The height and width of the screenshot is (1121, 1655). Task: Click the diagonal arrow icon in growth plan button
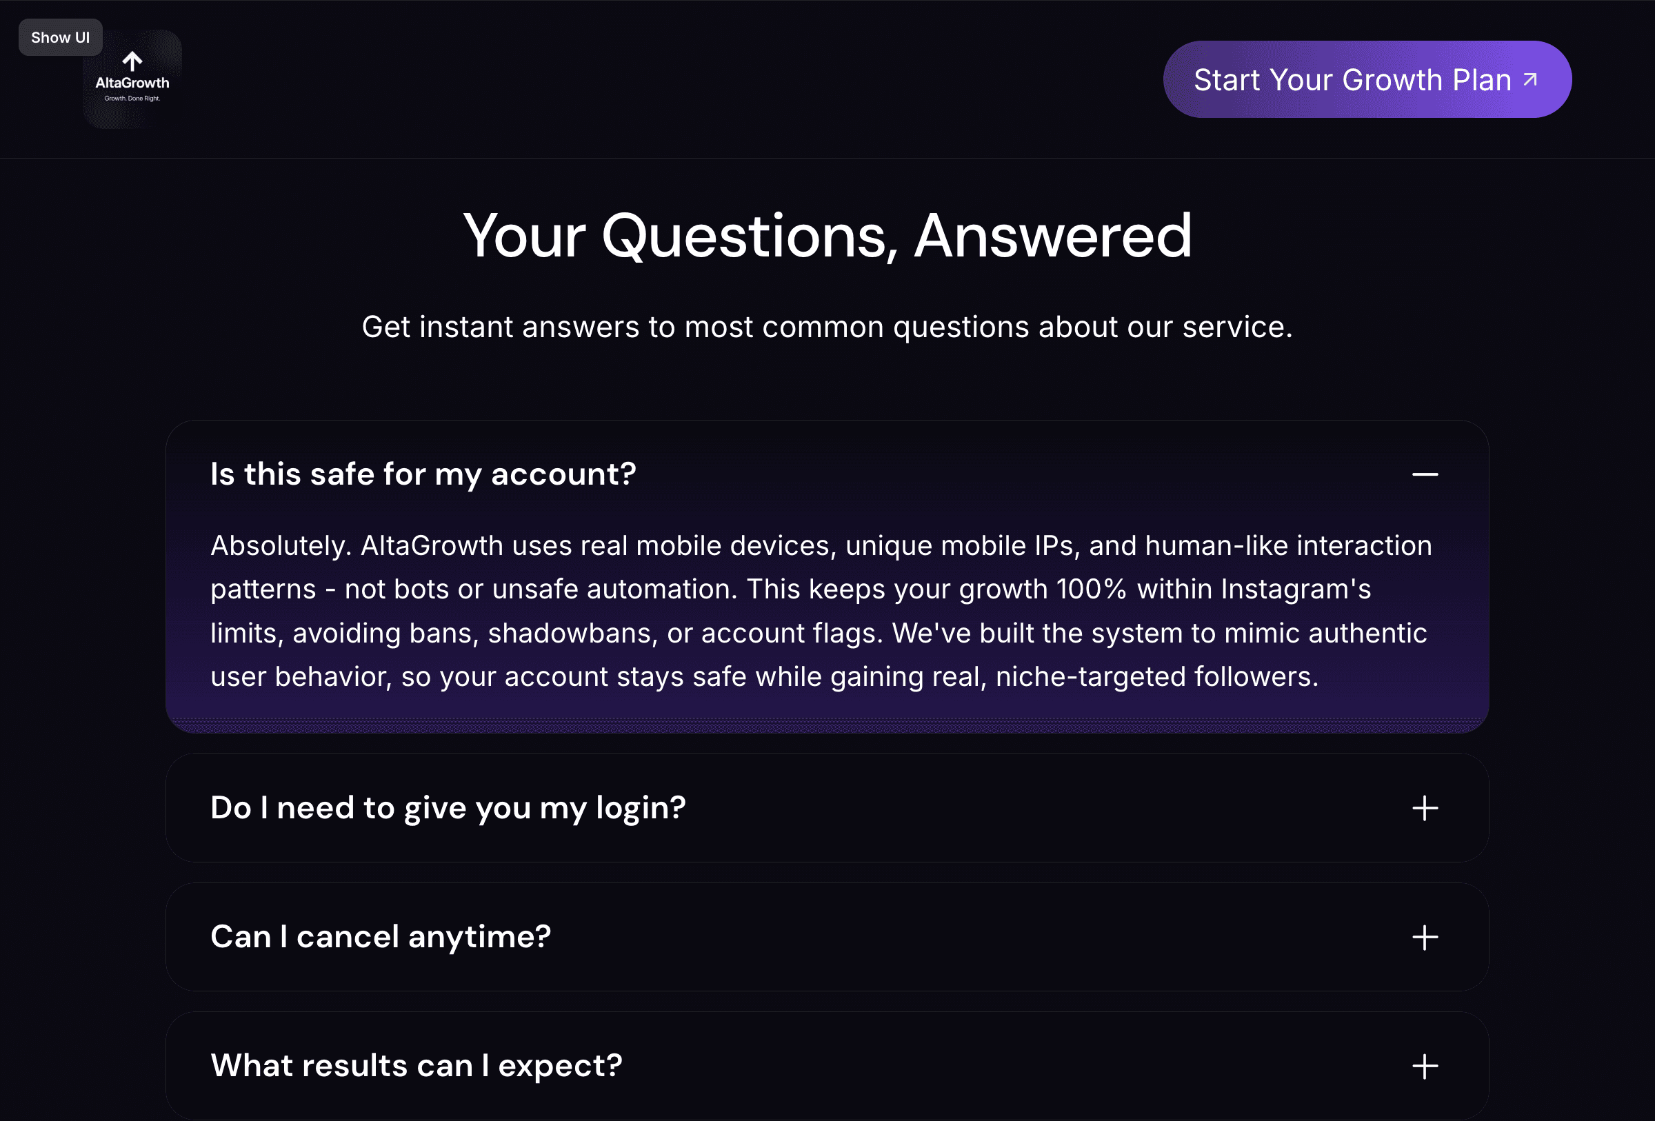coord(1529,80)
